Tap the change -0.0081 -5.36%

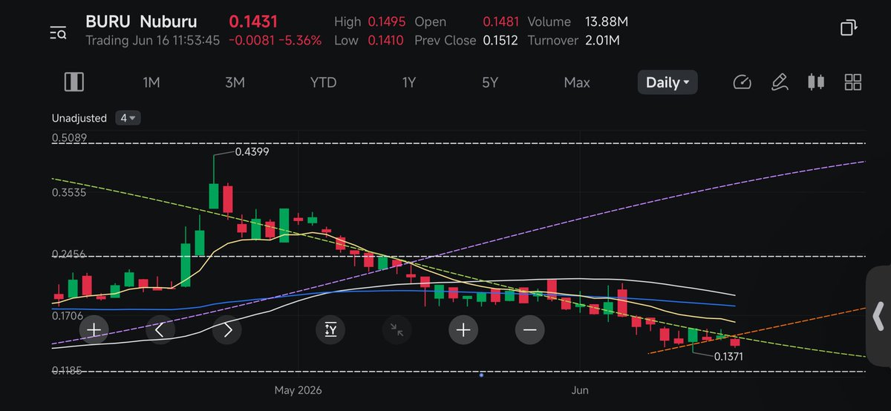point(275,40)
